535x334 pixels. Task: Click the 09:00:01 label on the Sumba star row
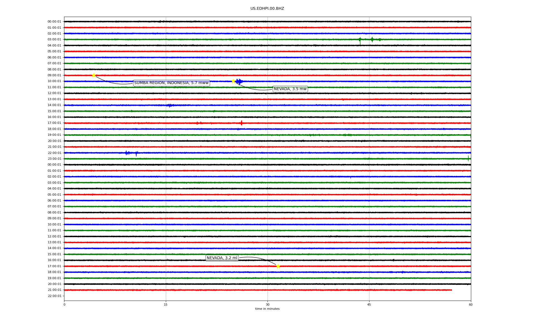(54, 75)
